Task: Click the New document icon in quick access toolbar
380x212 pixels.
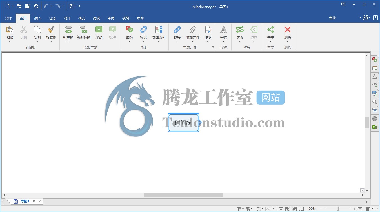Action: (x=8, y=6)
